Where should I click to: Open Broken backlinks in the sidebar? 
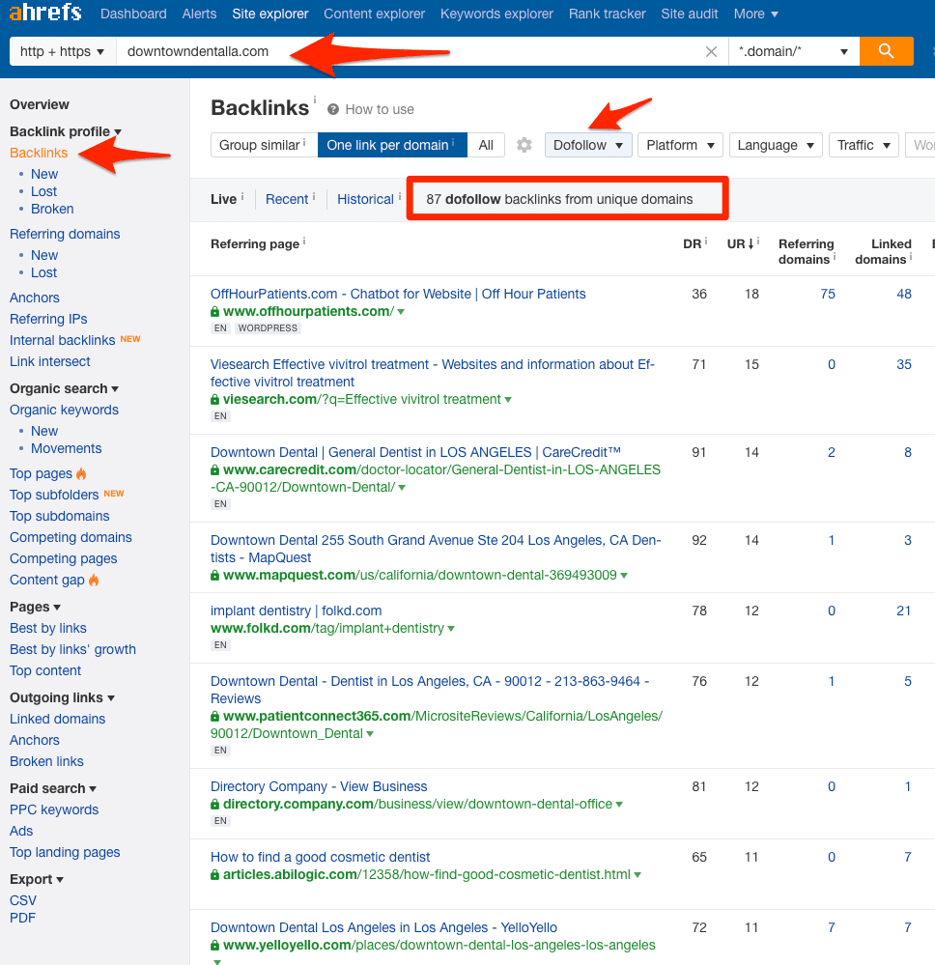52,210
